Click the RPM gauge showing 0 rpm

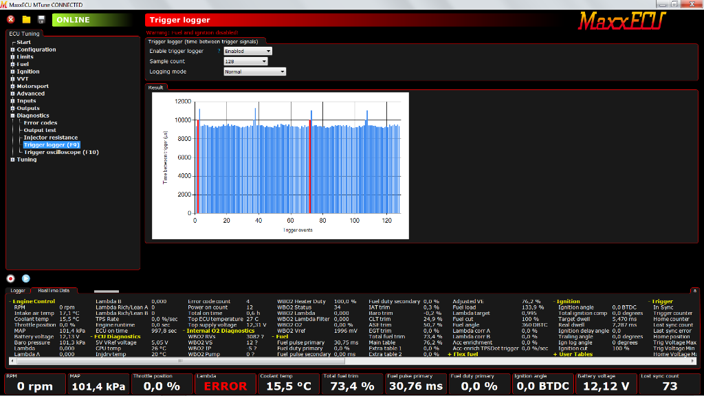coord(35,384)
